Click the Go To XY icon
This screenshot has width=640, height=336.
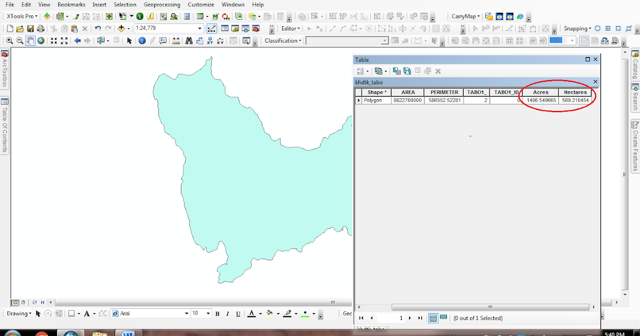(210, 41)
